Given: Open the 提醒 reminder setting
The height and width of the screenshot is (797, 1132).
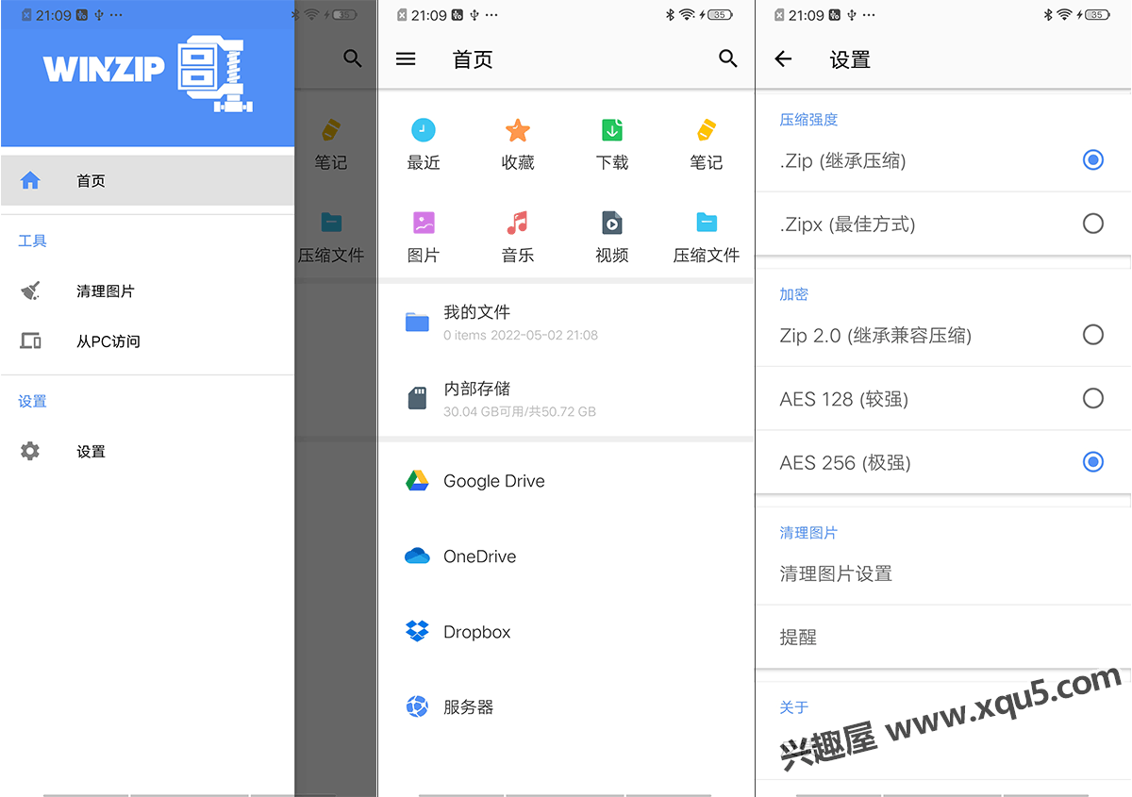Looking at the screenshot, I should [943, 638].
